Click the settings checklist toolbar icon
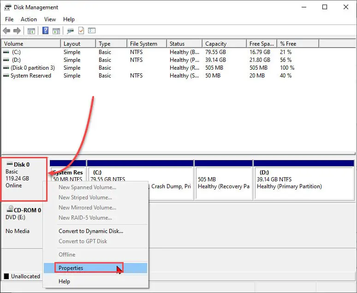 point(92,31)
